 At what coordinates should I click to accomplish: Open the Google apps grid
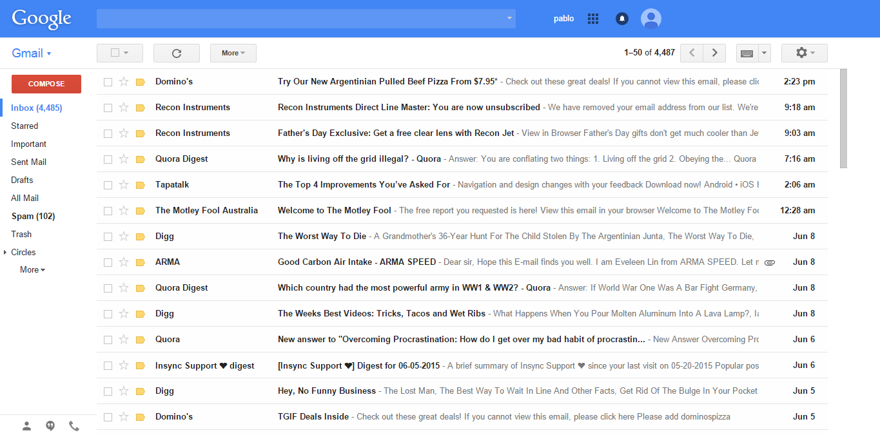[592, 18]
